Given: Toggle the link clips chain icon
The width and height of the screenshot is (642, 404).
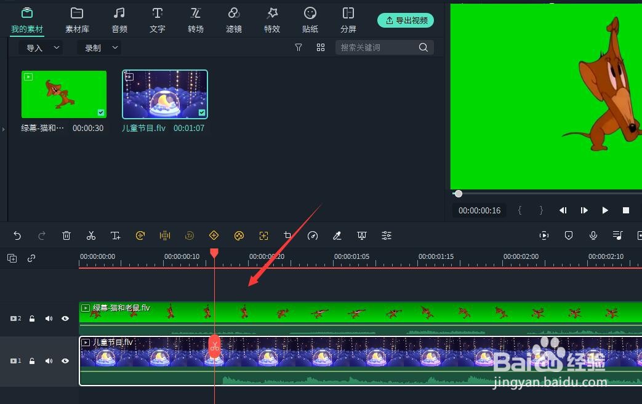Looking at the screenshot, I should point(31,258).
